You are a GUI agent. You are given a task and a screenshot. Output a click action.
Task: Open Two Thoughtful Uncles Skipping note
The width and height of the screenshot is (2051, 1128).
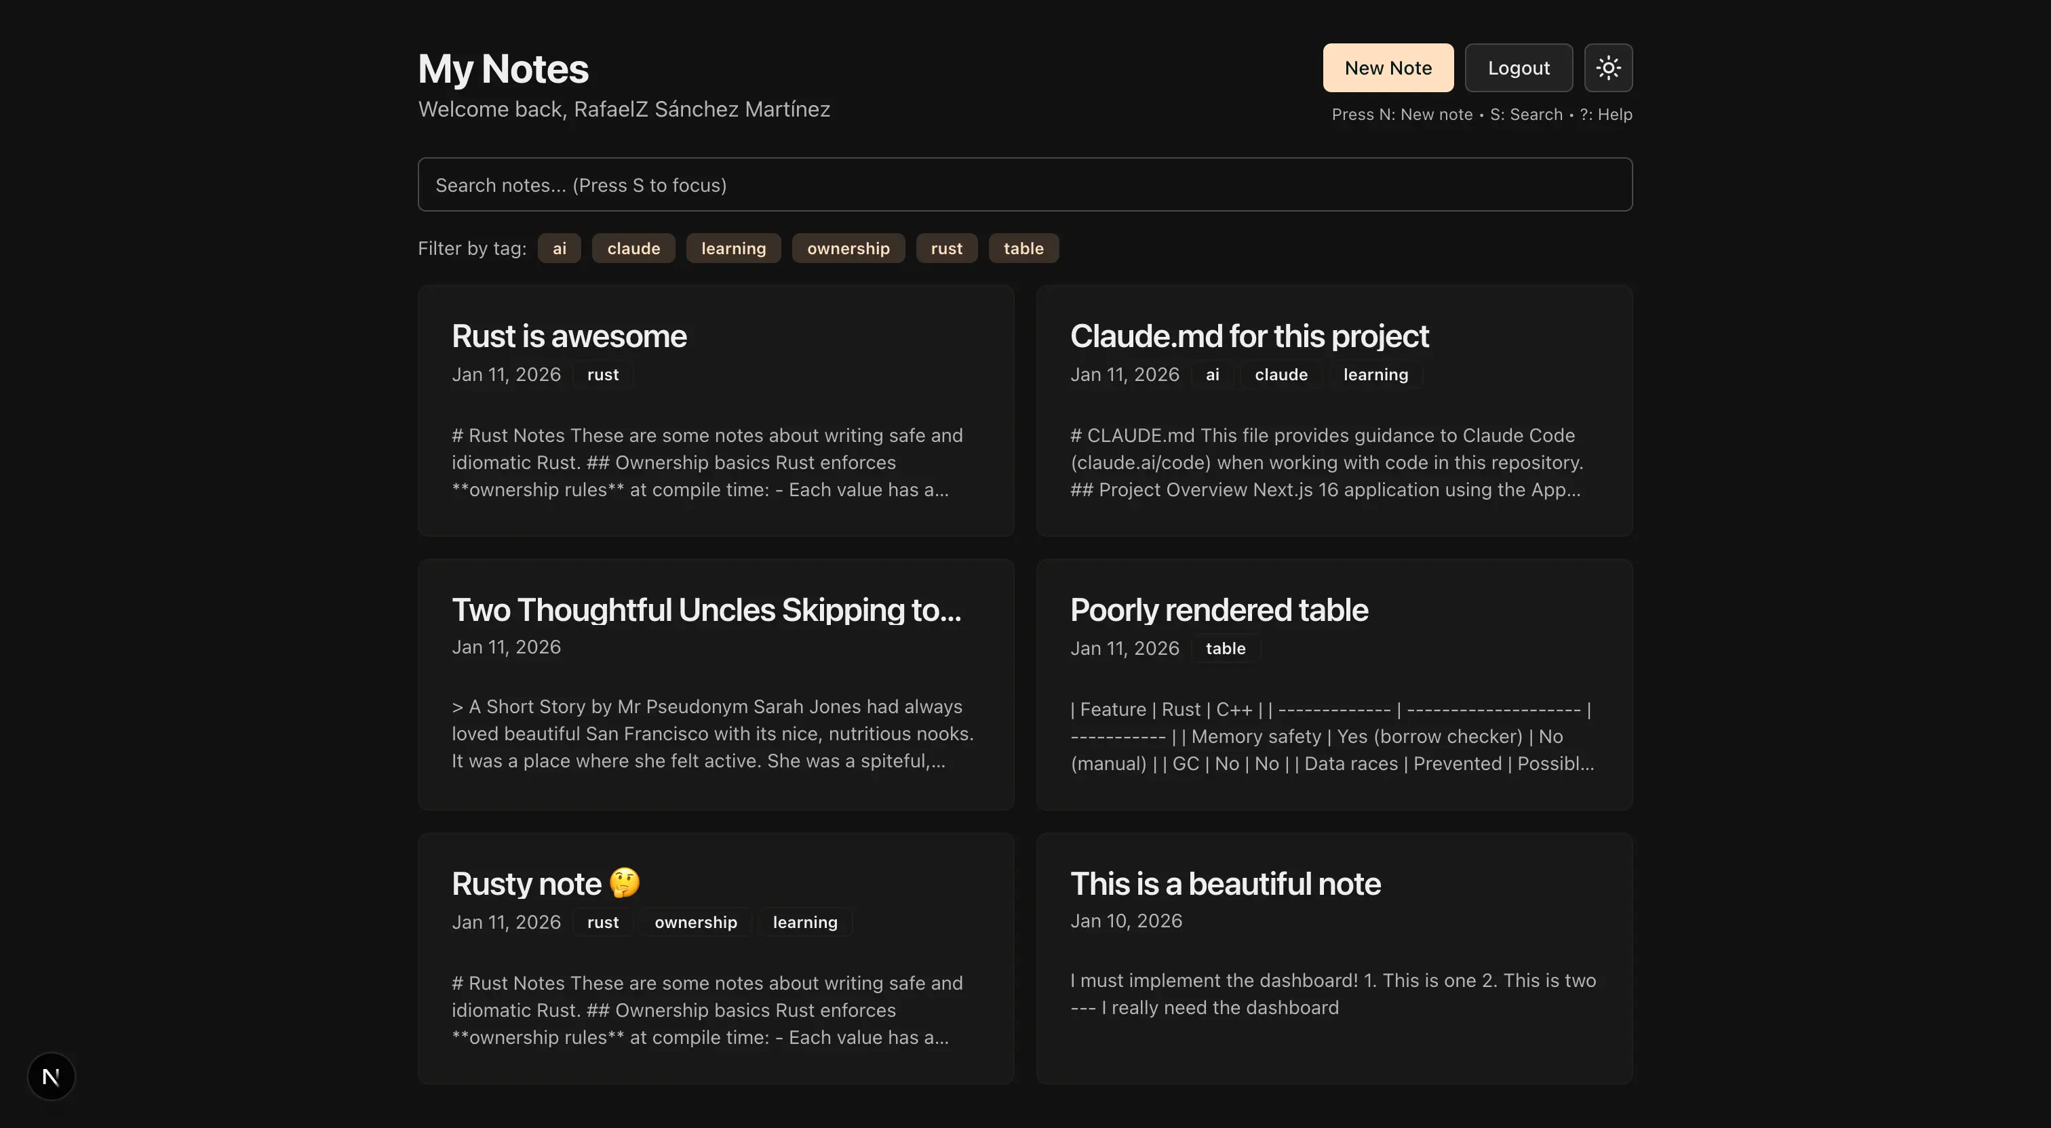coord(706,610)
